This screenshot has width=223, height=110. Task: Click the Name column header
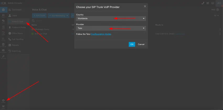pos(34,25)
